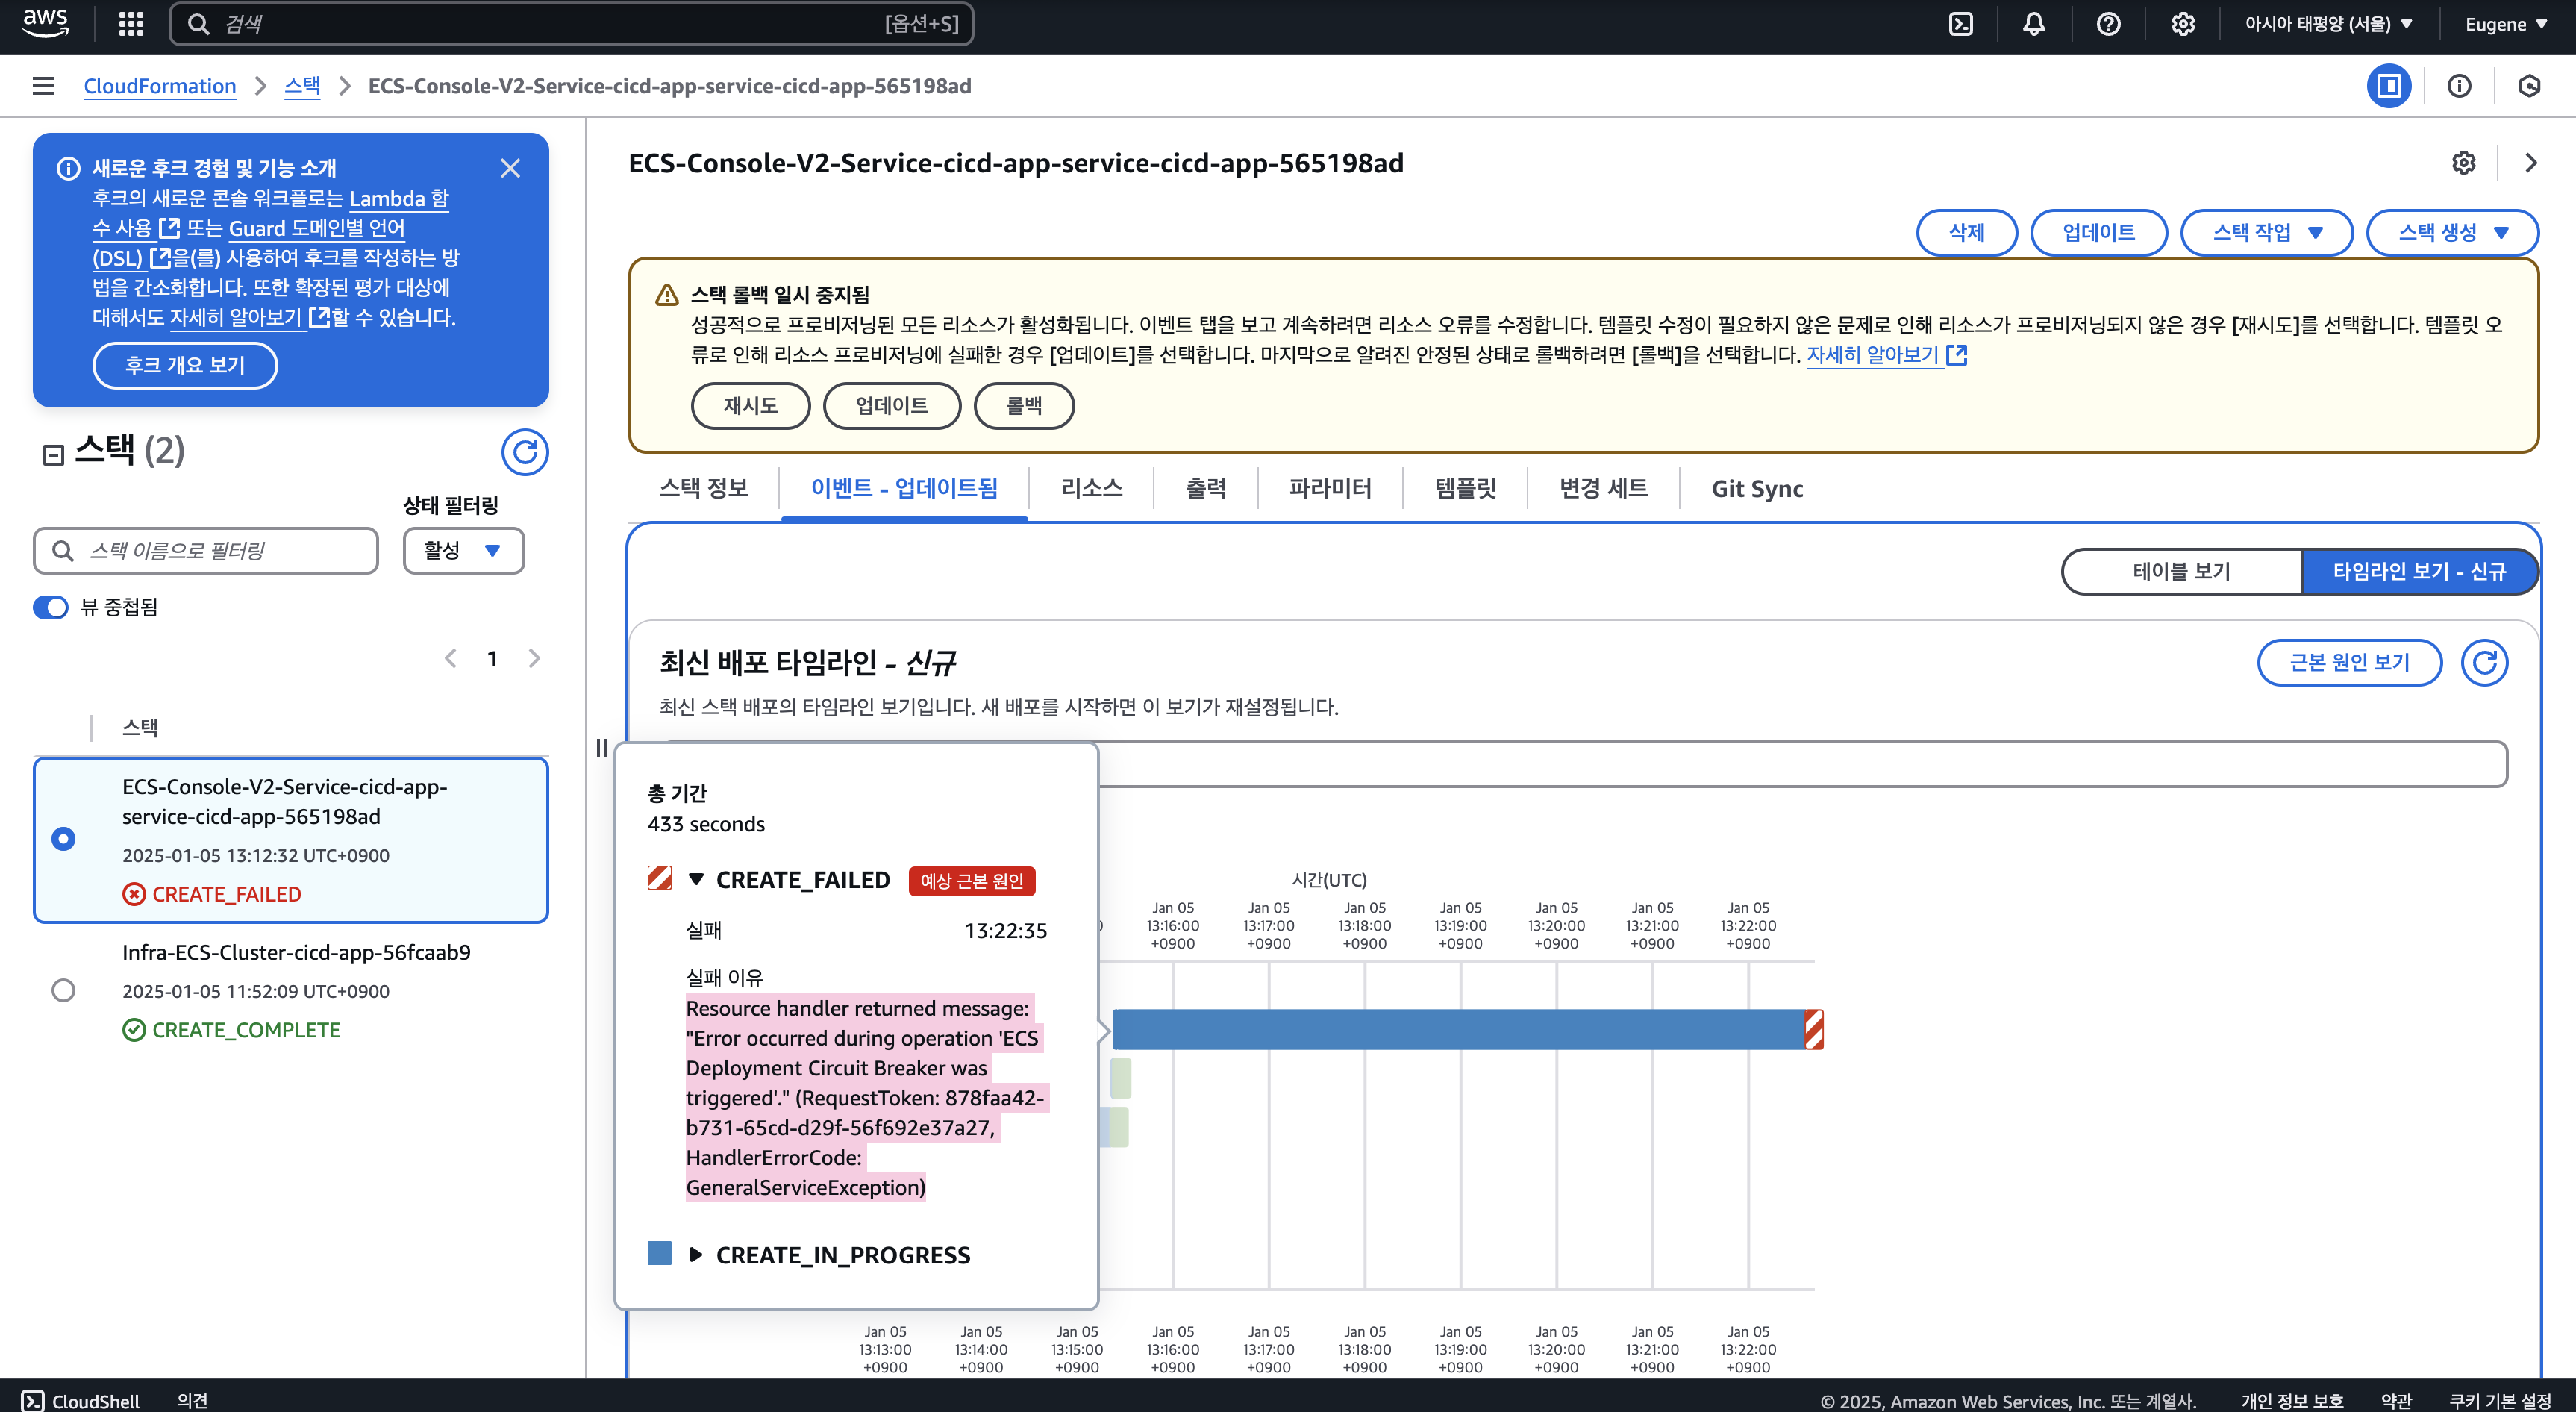This screenshot has height=1412, width=2576.
Task: Refresh the deployment timeline
Action: click(x=2485, y=662)
